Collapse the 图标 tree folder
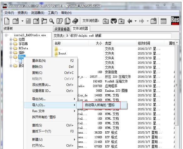Viewport: 183px width, 149px height. click(11, 57)
